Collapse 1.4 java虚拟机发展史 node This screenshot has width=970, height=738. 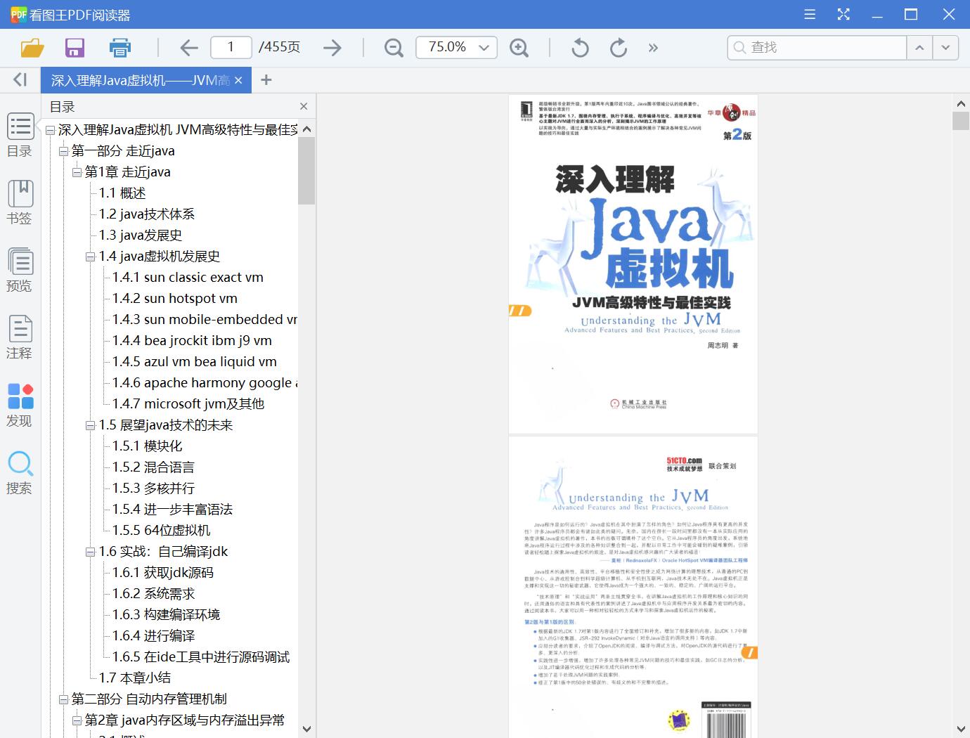pos(90,257)
